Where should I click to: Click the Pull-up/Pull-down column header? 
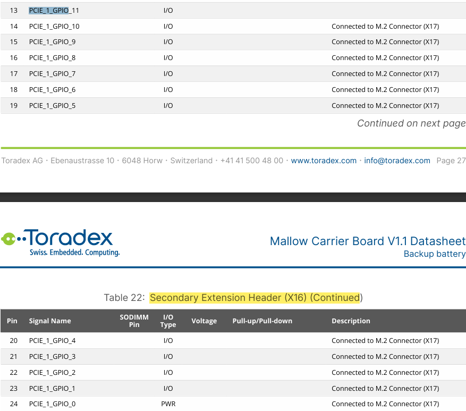[262, 321]
